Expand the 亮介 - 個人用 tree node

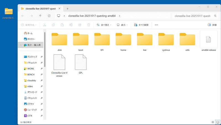point(21,45)
